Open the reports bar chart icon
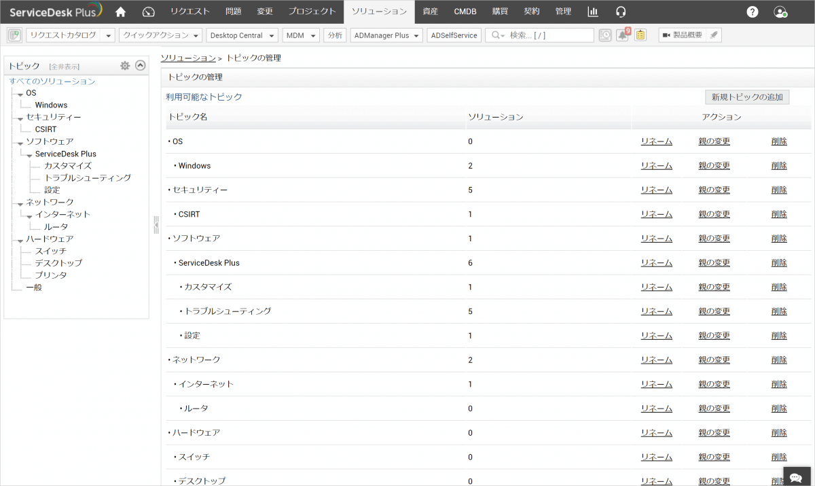 (593, 12)
